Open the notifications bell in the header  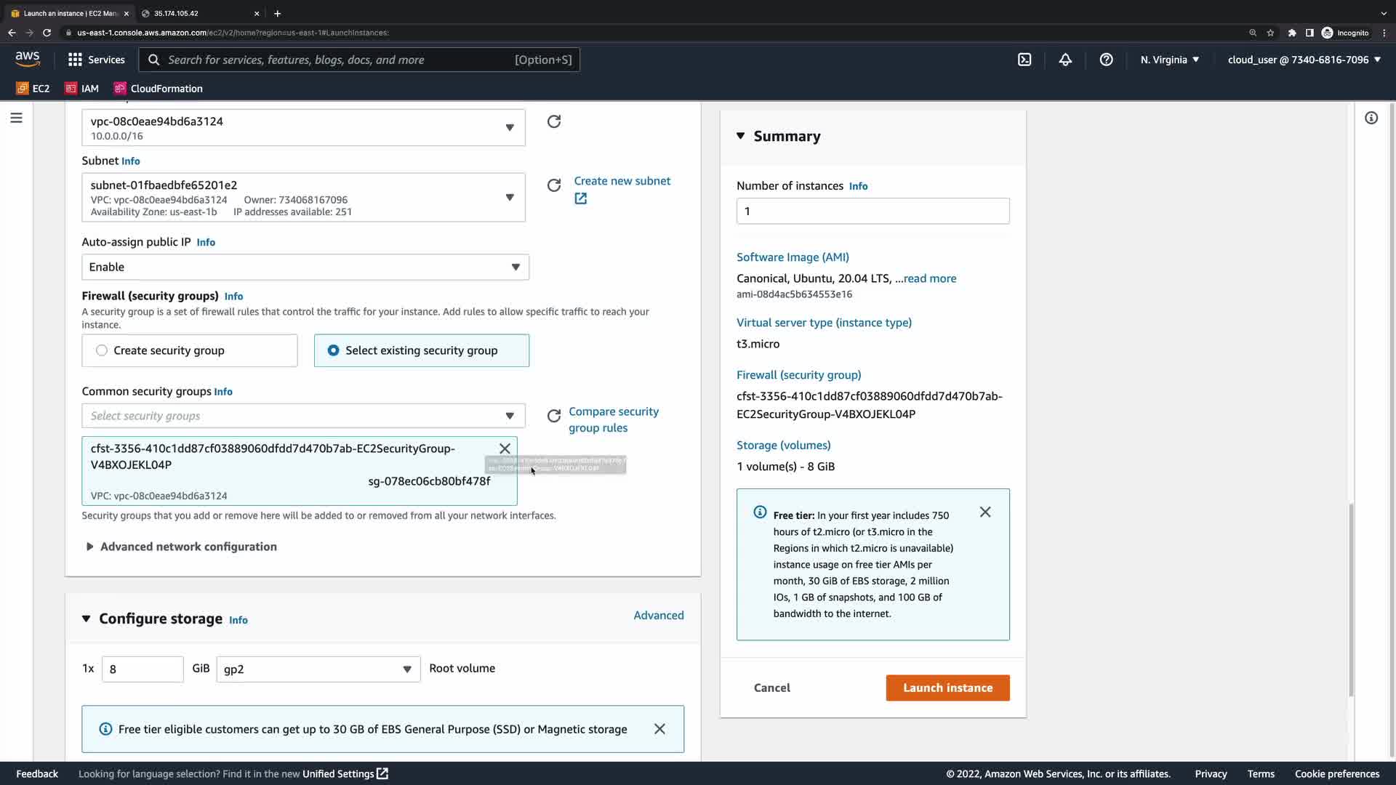point(1065,60)
